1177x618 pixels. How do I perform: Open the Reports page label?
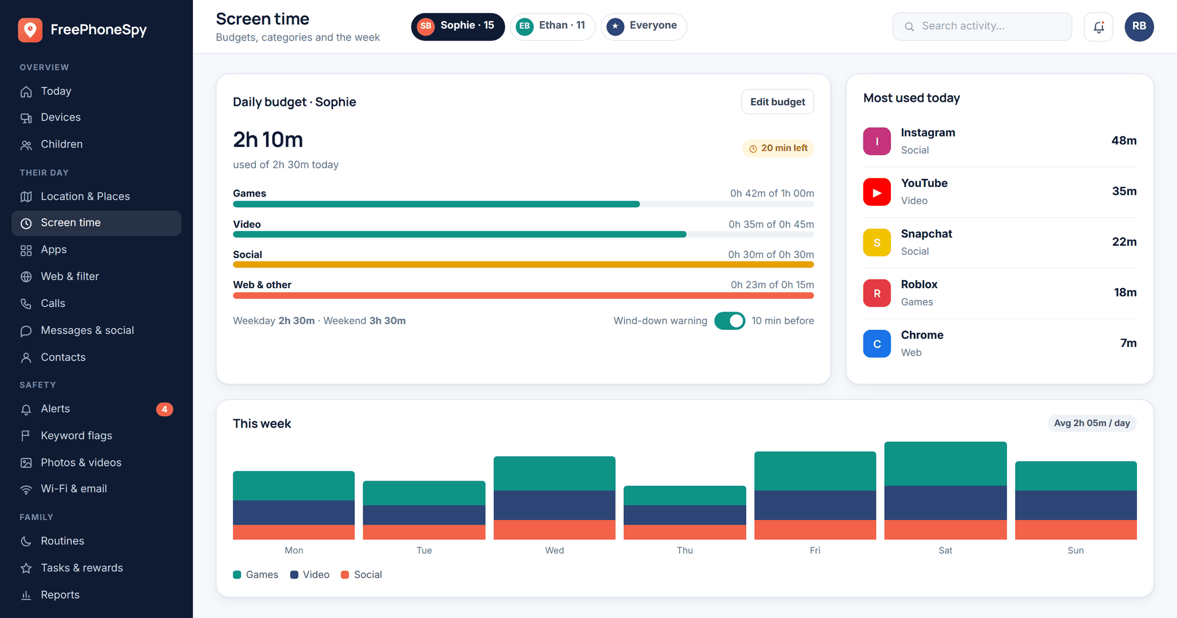60,595
